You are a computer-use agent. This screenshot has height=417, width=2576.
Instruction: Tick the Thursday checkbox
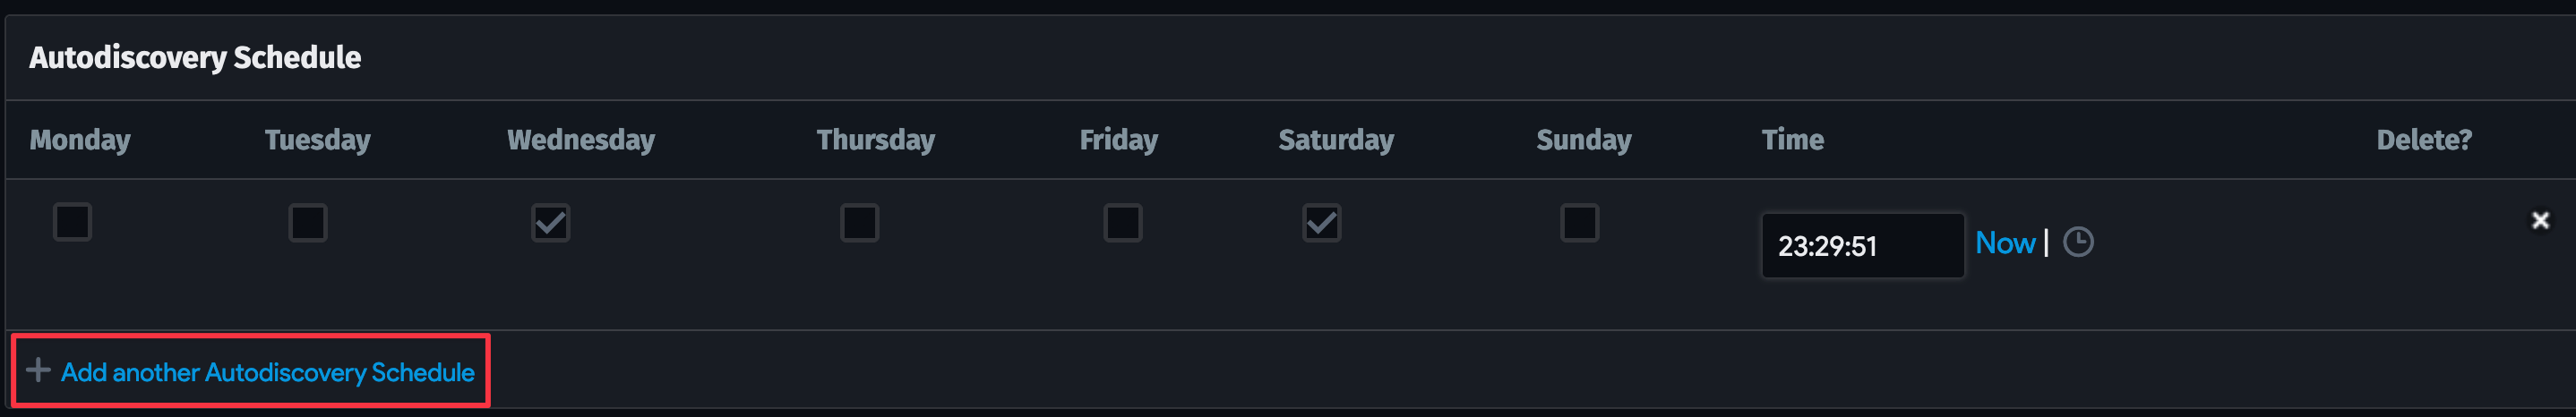[x=859, y=223]
